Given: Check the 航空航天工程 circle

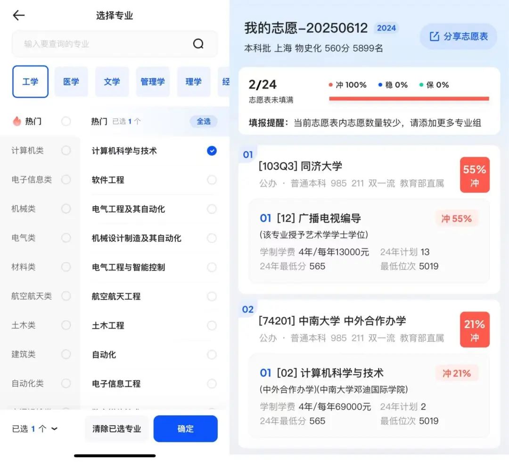Looking at the screenshot, I should tap(212, 296).
